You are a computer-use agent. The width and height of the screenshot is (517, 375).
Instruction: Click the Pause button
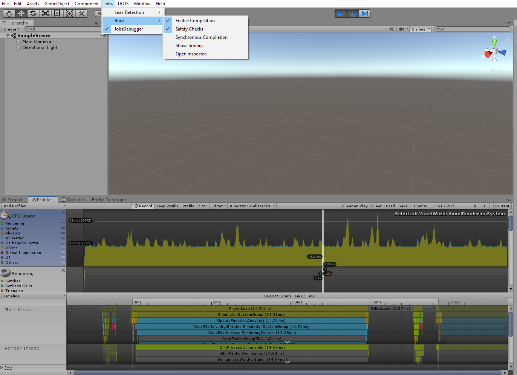tap(353, 14)
